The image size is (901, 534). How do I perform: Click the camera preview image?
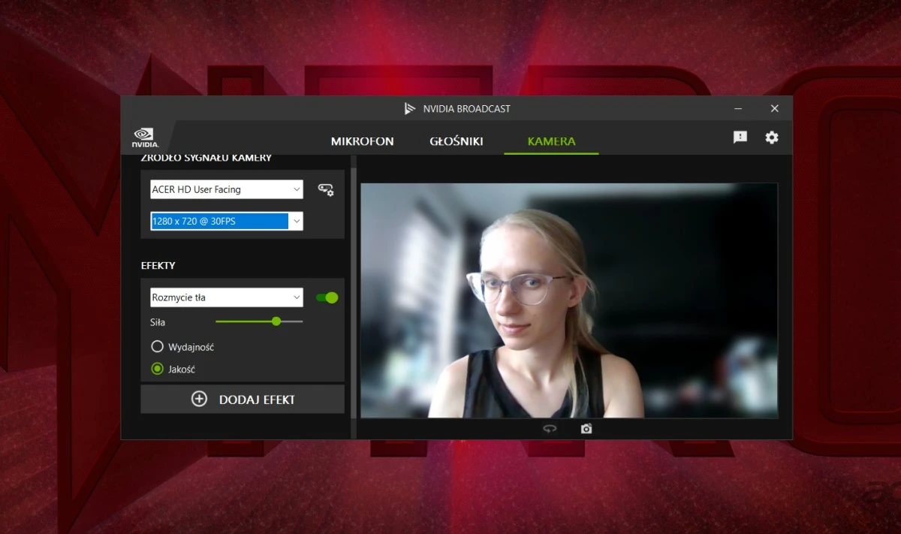(568, 300)
